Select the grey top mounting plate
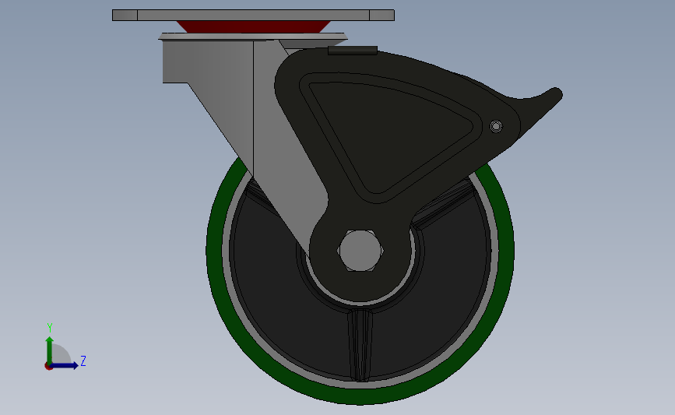Viewport: 675px width, 415px height. coord(253,15)
